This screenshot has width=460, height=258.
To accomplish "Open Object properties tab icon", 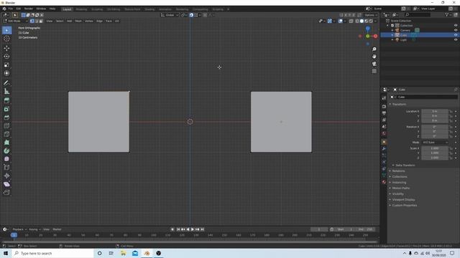I will pos(384,142).
